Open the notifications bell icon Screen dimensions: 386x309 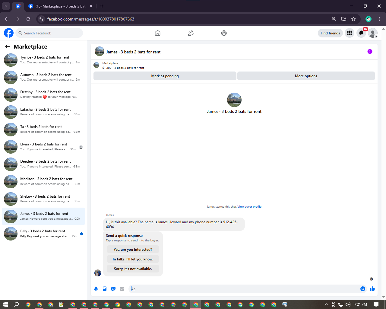[x=361, y=33]
